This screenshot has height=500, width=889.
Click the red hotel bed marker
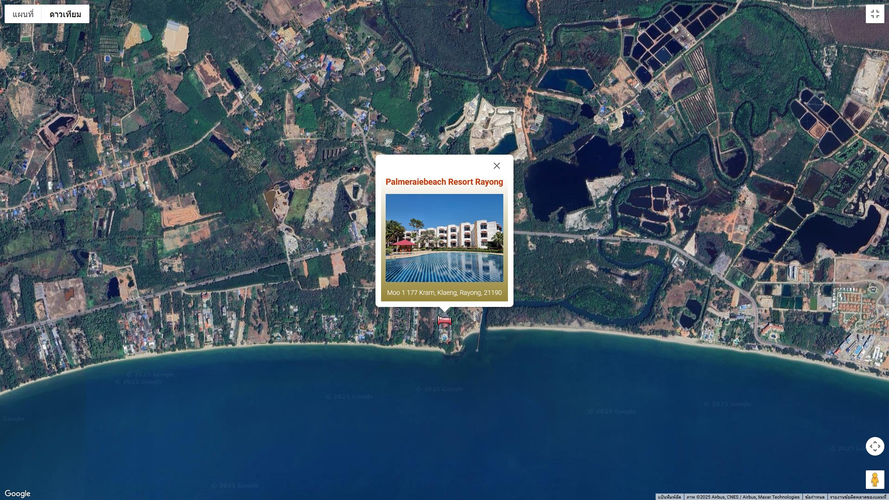coord(444,320)
